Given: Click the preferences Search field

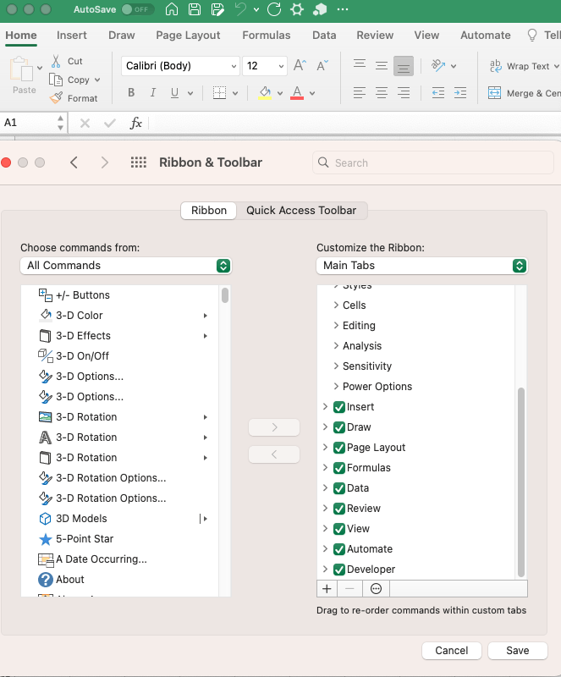Looking at the screenshot, I should coord(432,162).
